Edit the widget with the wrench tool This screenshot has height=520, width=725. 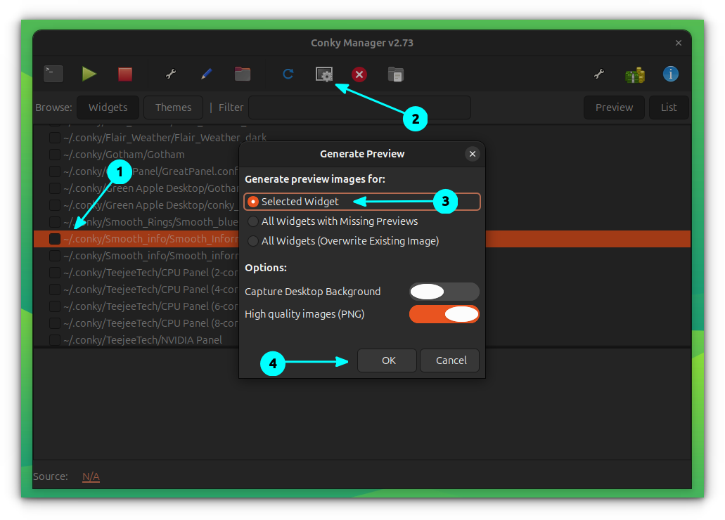(x=171, y=73)
